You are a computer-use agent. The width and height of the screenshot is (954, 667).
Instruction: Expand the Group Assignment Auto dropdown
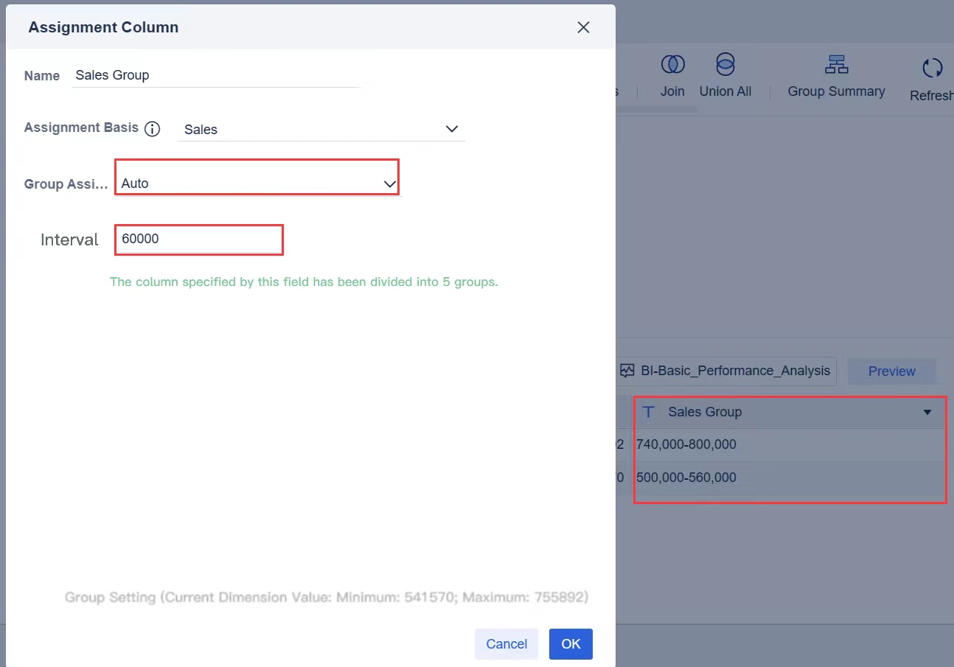(x=257, y=184)
